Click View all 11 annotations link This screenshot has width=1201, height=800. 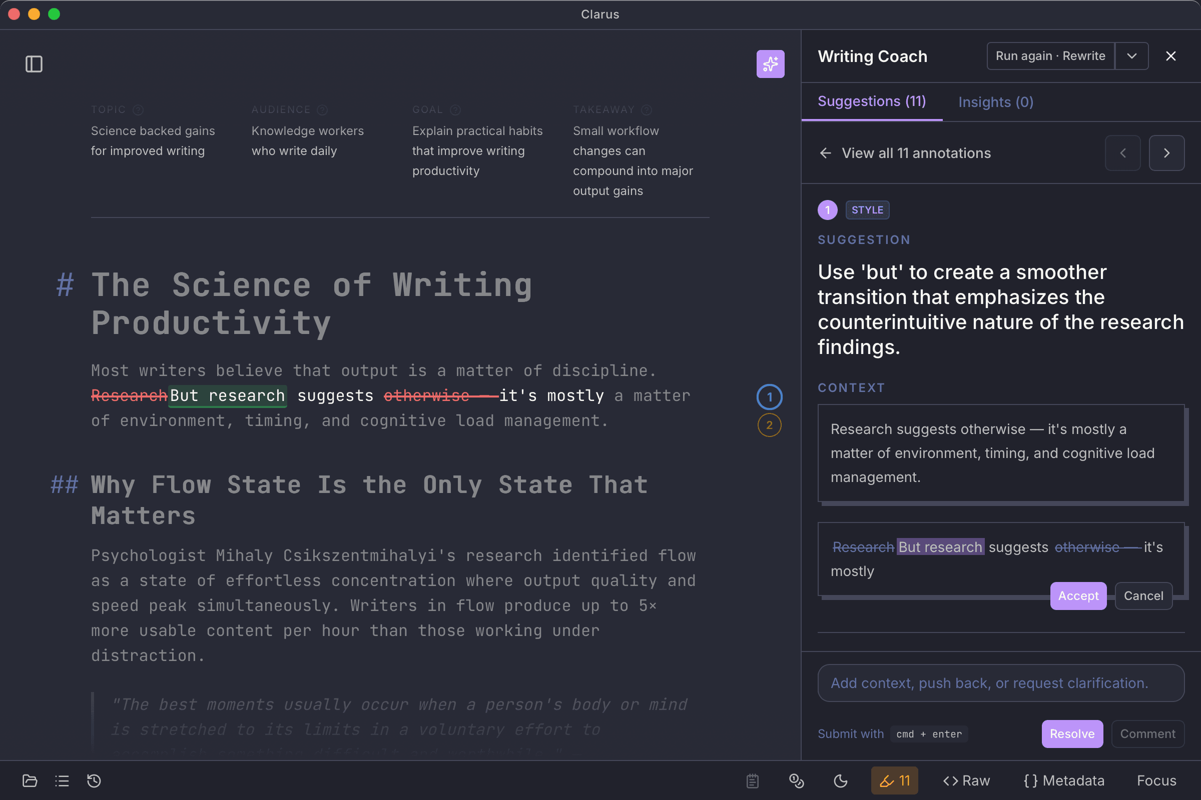(916, 153)
